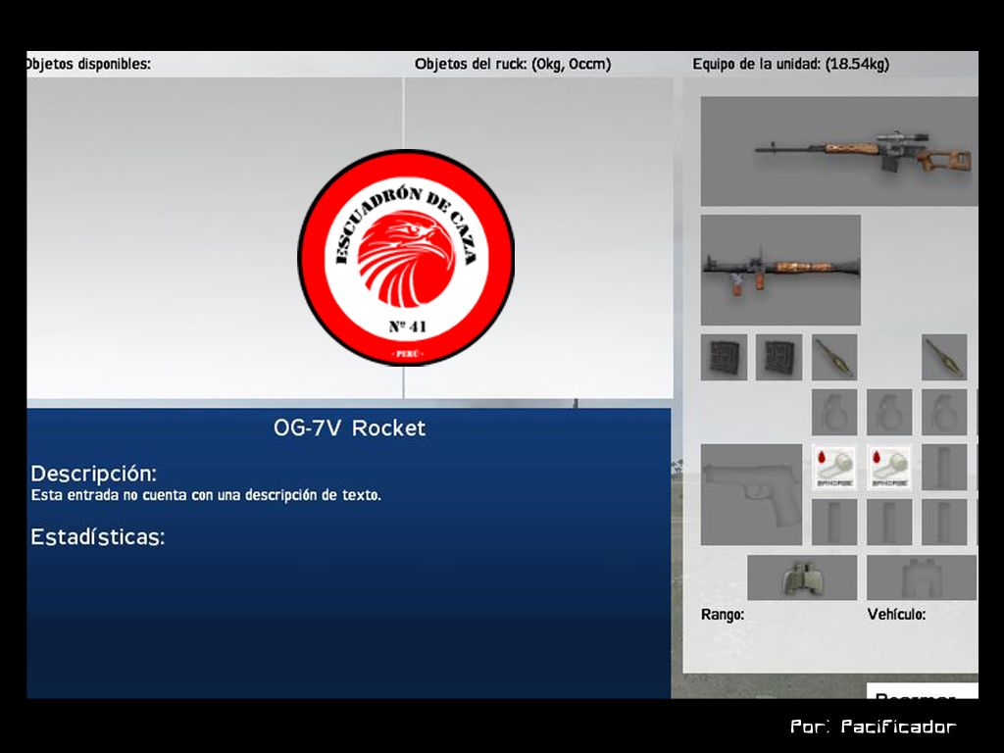Click the middle empty grenade slot

coord(889,413)
